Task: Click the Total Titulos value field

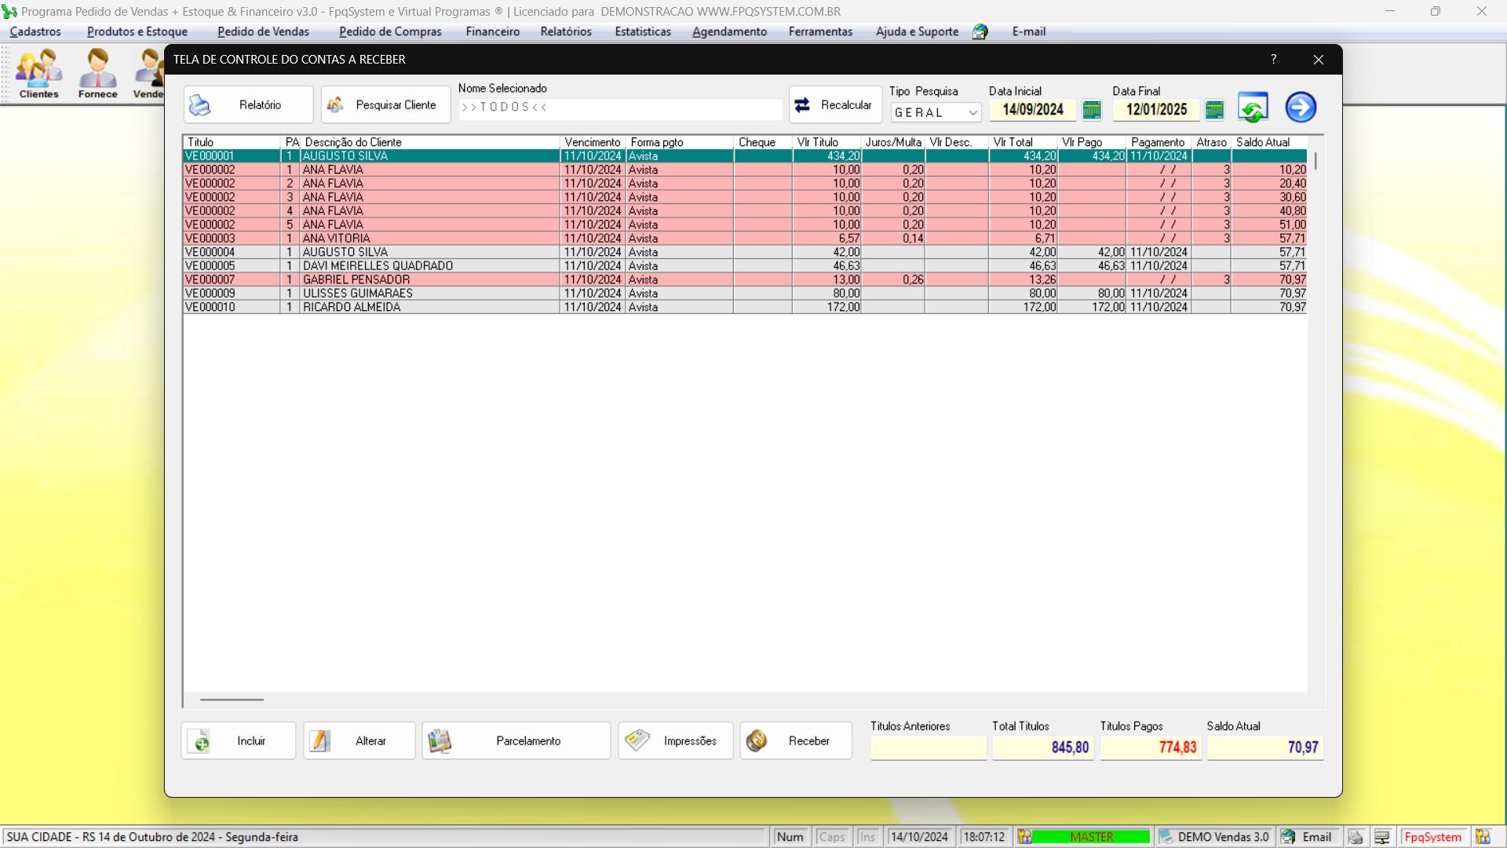Action: 1042,747
